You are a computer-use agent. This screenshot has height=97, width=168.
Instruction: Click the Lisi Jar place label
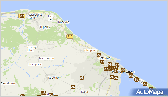point(50,18)
